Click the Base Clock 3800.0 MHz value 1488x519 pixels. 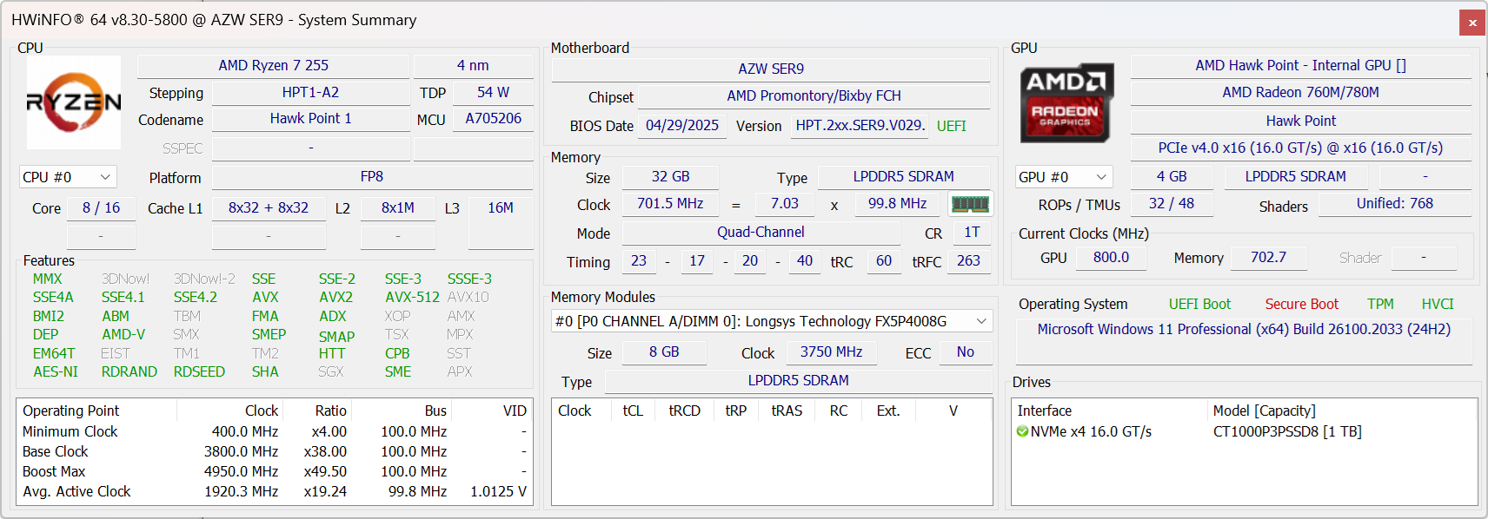click(241, 451)
